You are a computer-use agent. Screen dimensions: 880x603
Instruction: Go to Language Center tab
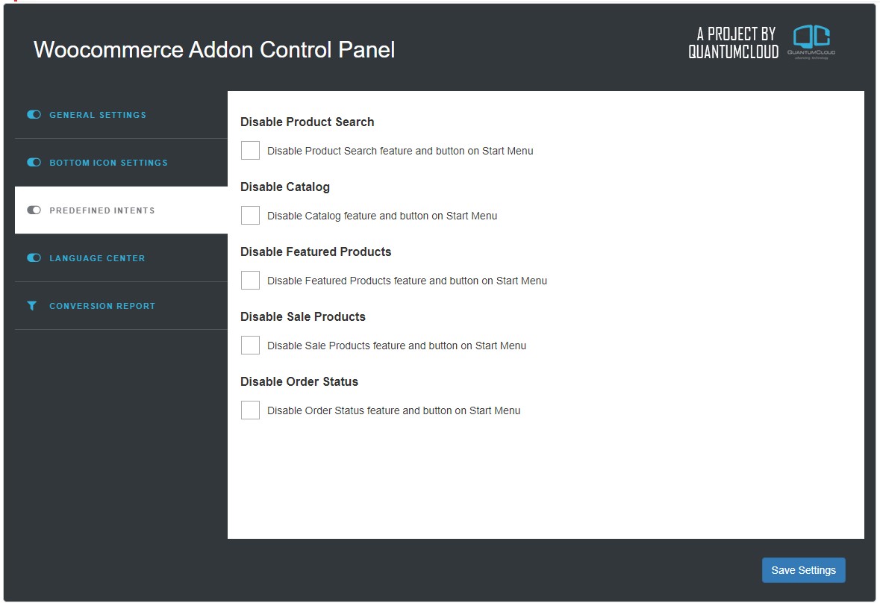tap(97, 258)
